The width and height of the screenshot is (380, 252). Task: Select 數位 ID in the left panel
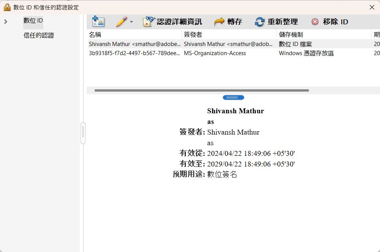tap(33, 21)
